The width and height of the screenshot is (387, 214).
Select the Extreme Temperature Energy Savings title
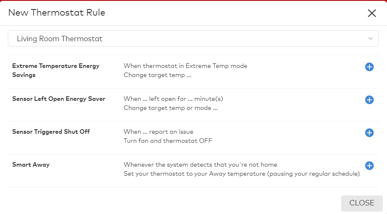[x=56, y=70]
